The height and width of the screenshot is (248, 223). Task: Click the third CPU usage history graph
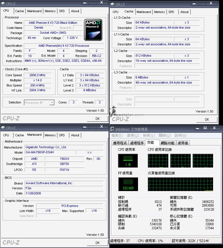pyautogui.click(x=203, y=161)
